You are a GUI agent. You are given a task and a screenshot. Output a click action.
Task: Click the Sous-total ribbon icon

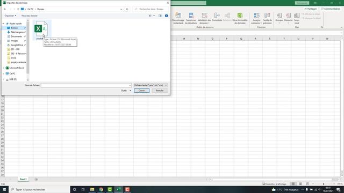click(297, 18)
